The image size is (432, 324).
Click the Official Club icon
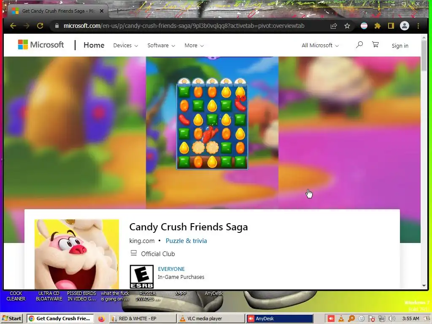(x=134, y=253)
